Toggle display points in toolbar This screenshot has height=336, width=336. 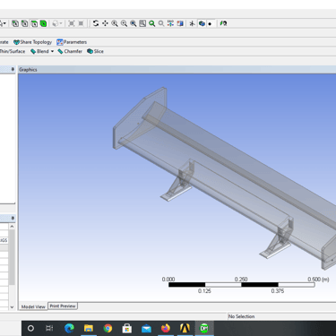(x=211, y=23)
